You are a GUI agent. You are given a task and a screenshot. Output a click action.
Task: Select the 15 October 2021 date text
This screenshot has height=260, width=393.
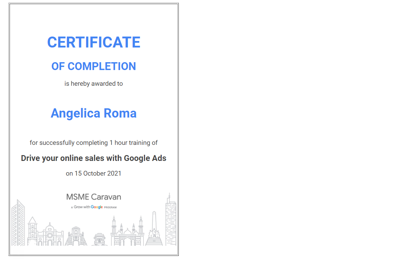tap(93, 173)
